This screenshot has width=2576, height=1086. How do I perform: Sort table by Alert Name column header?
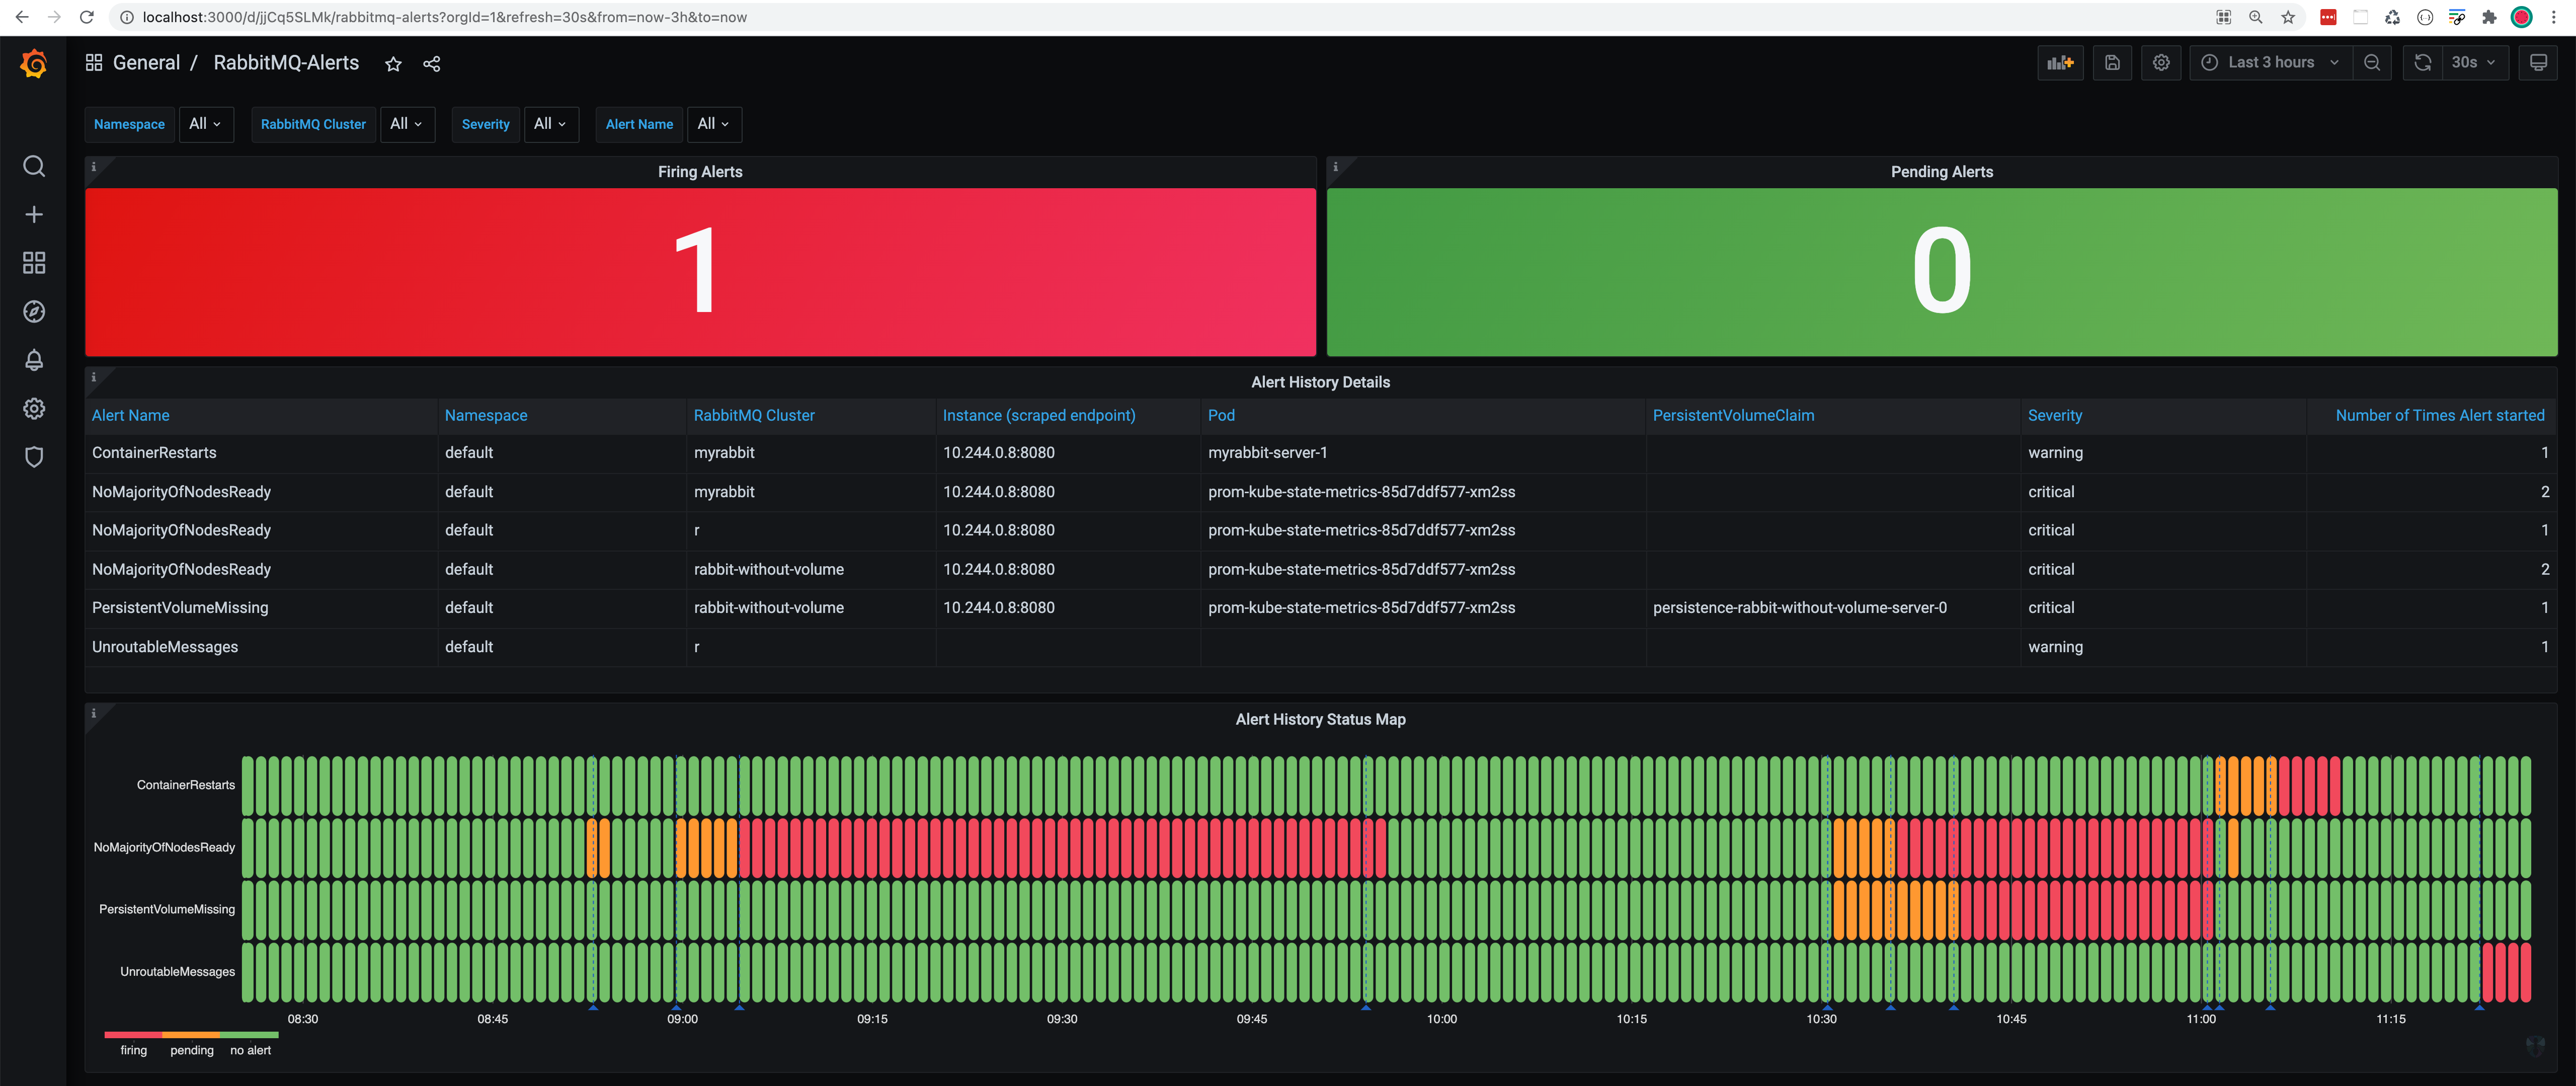coord(130,415)
